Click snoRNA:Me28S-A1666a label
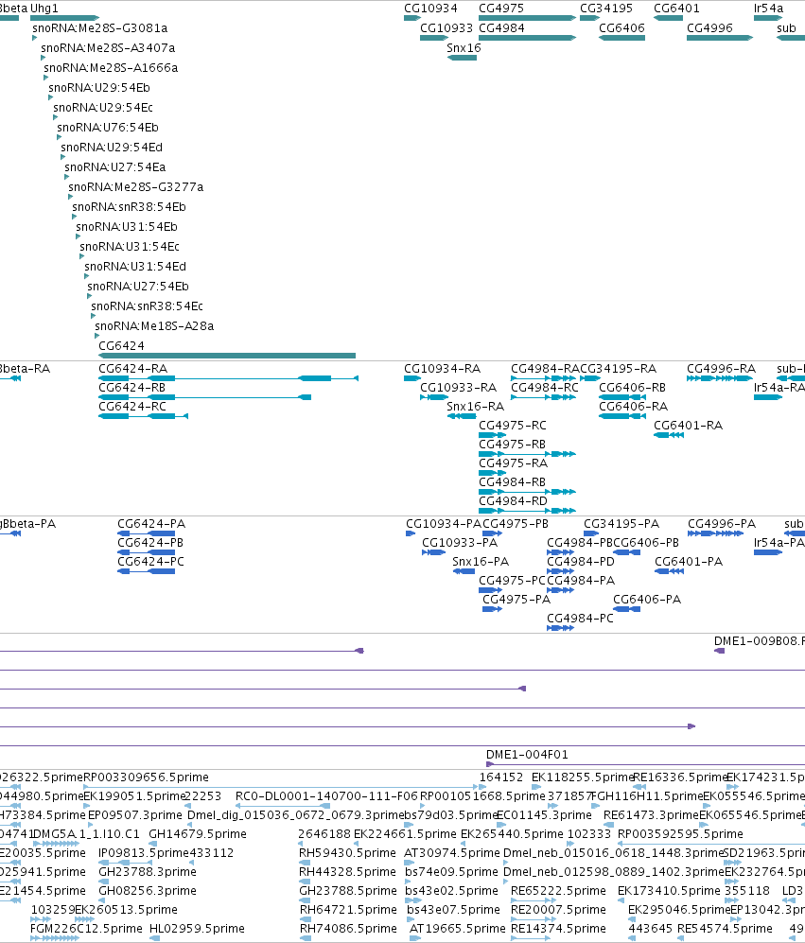Image resolution: width=805 pixels, height=943 pixels. (111, 68)
